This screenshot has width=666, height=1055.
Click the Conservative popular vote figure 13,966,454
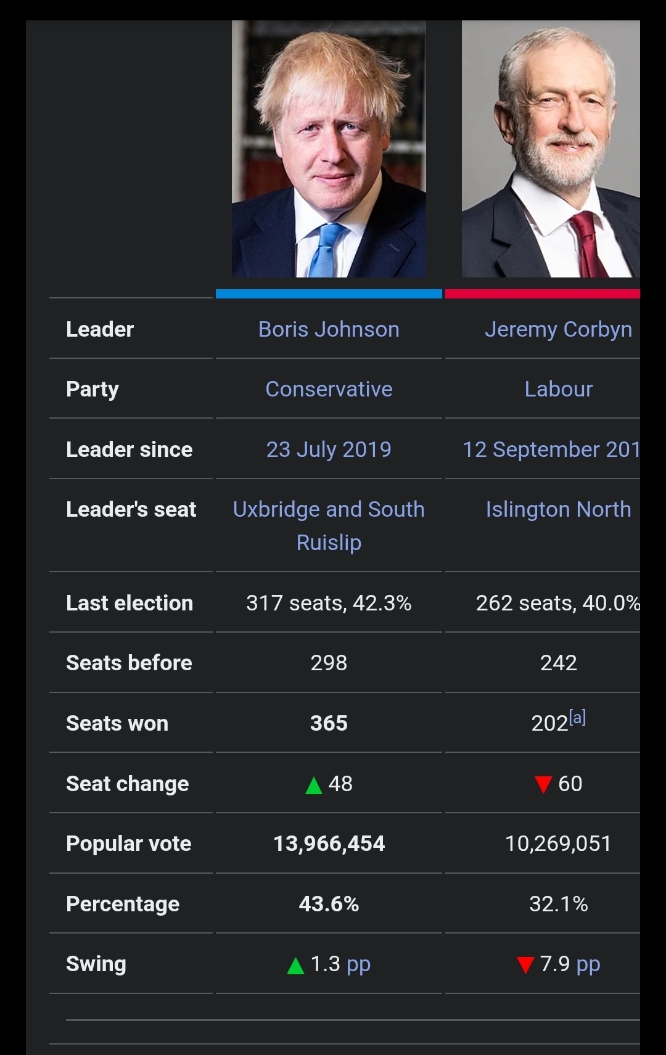point(329,844)
